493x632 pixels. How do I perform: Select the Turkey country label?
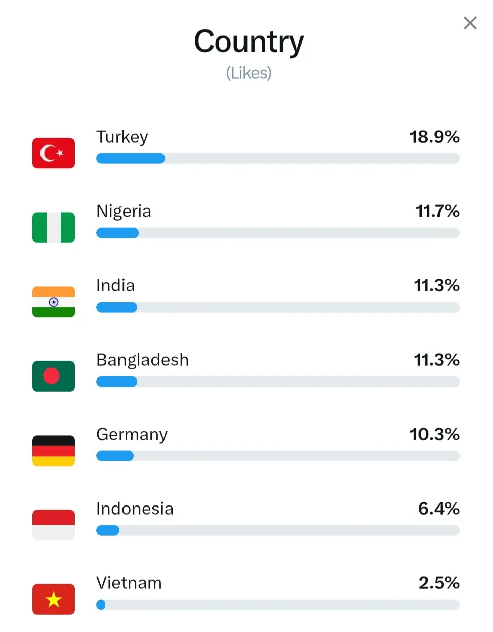(122, 137)
